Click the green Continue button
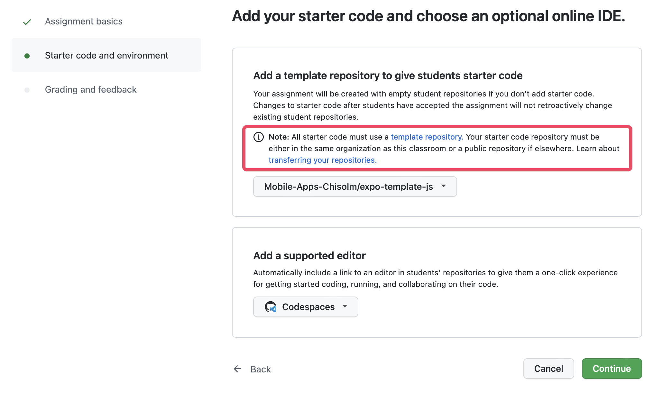Screen dimensions: 662x393 tap(611, 369)
